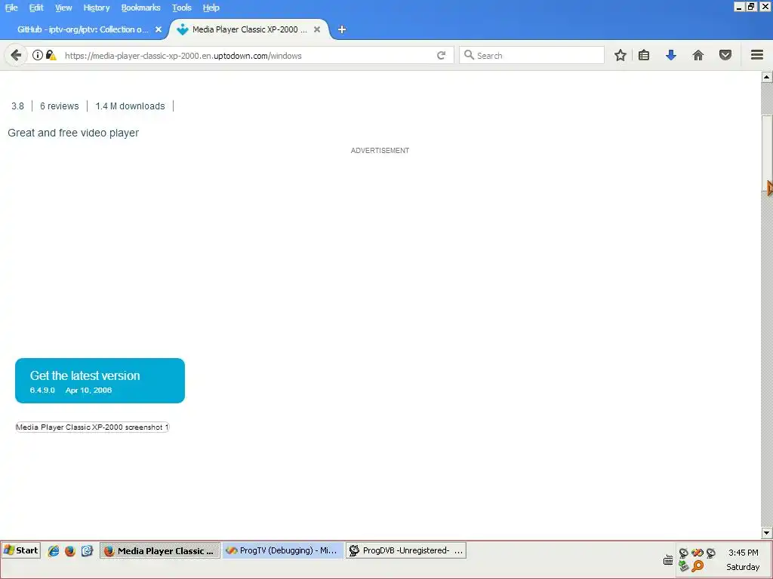Switch to ProgTV (Debugging) taskbar window
This screenshot has height=579, width=773.
283,550
